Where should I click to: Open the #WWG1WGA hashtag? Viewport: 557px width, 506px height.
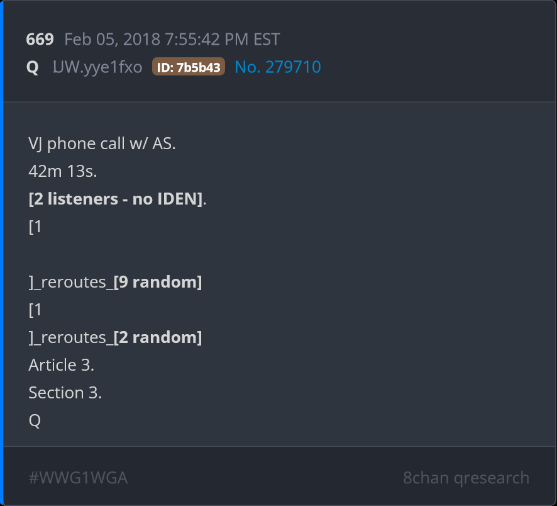tap(78, 478)
